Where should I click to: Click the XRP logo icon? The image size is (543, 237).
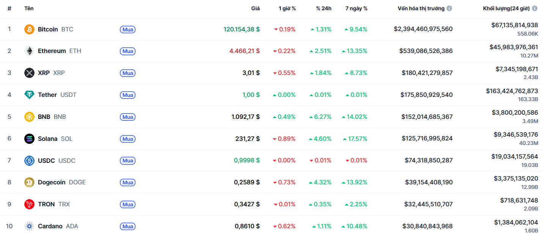29,73
